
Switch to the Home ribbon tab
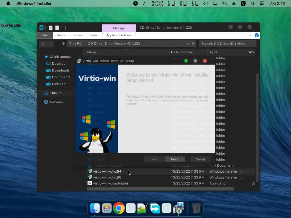(x=61, y=35)
